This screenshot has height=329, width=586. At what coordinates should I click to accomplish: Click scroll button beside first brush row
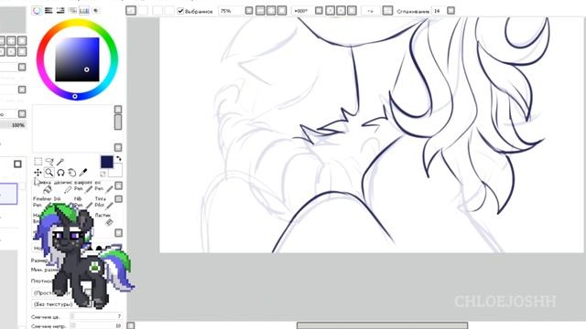(x=118, y=186)
